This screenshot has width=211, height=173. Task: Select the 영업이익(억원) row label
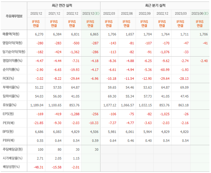click(x=12, y=43)
